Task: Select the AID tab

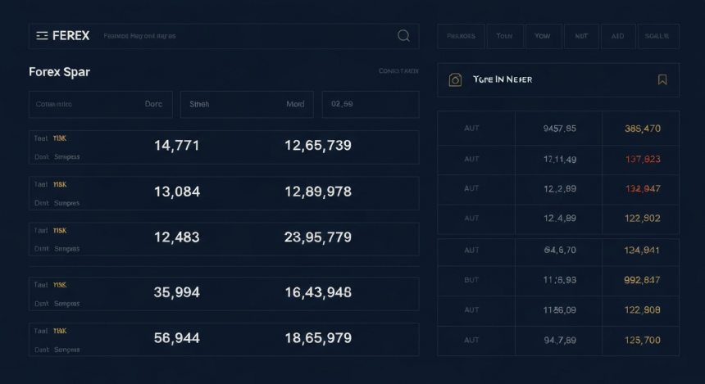Action: pyautogui.click(x=617, y=36)
